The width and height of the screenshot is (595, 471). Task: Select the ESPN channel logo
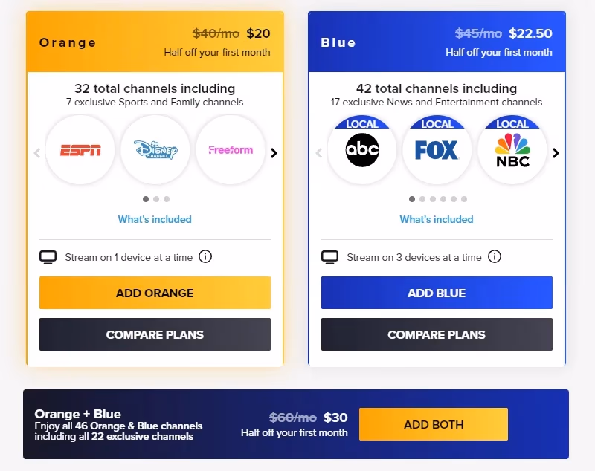(x=80, y=150)
